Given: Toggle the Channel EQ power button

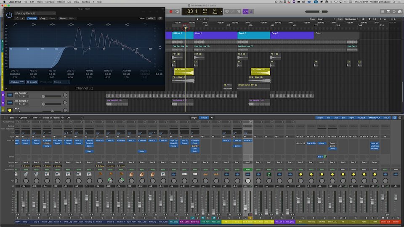Looking at the screenshot, I should [x=9, y=15].
